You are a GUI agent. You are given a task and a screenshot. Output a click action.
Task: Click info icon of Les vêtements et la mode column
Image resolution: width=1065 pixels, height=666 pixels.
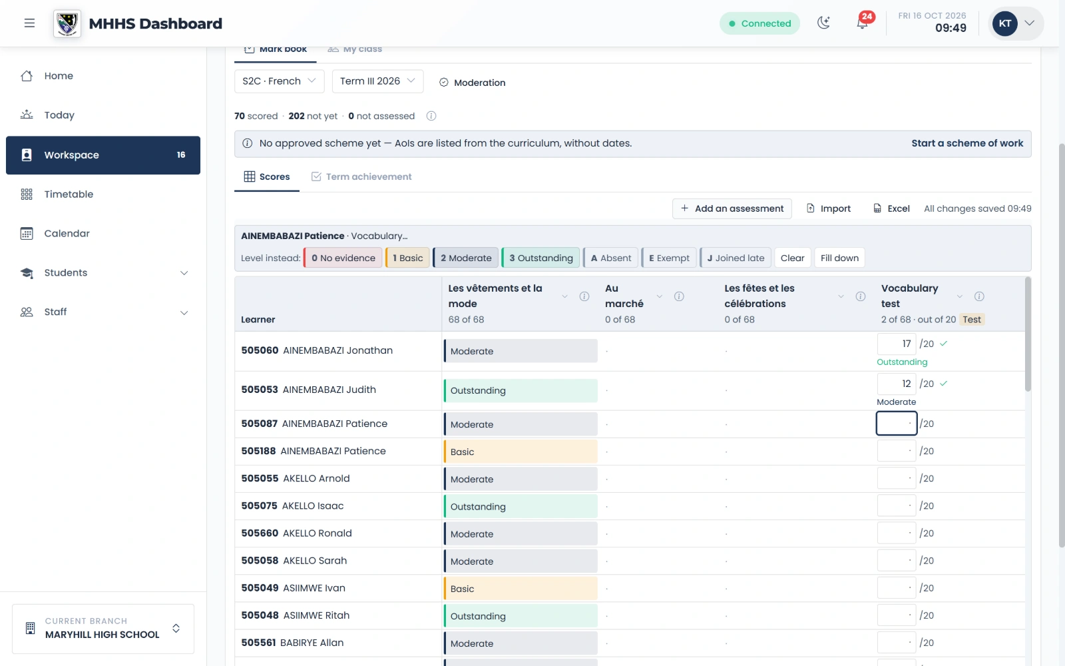click(584, 296)
